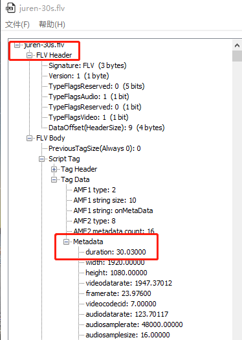Click the vertical scrollbar thumb

coord(237,56)
